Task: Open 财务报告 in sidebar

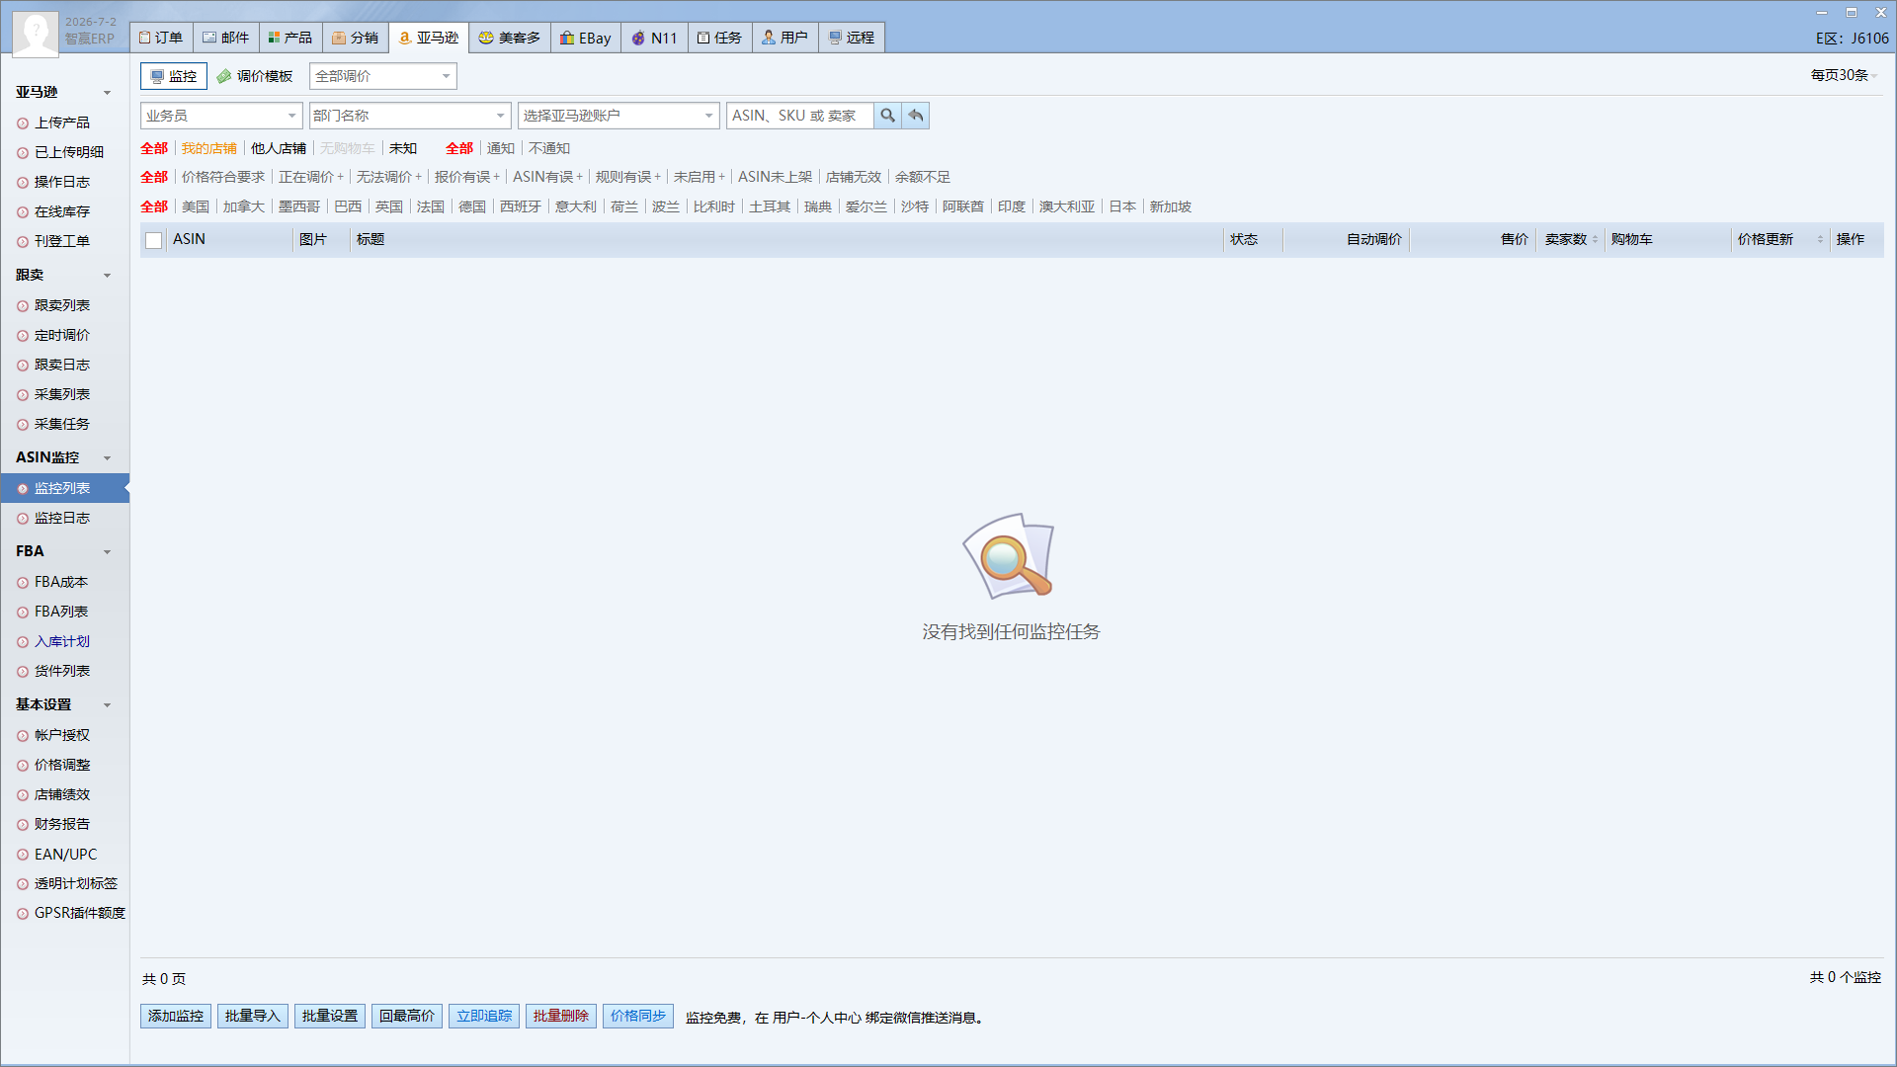Action: pyautogui.click(x=62, y=824)
